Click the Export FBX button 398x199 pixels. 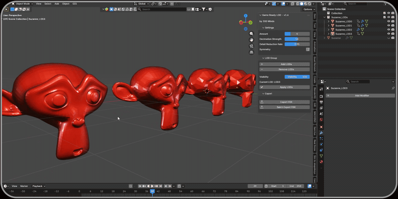coord(285,102)
